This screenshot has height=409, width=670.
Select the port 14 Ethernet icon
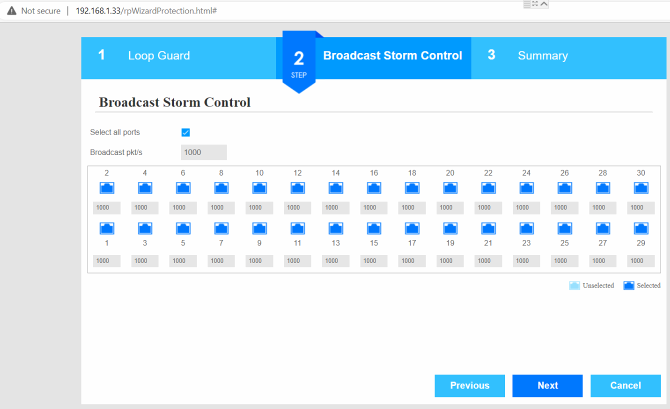pos(335,188)
